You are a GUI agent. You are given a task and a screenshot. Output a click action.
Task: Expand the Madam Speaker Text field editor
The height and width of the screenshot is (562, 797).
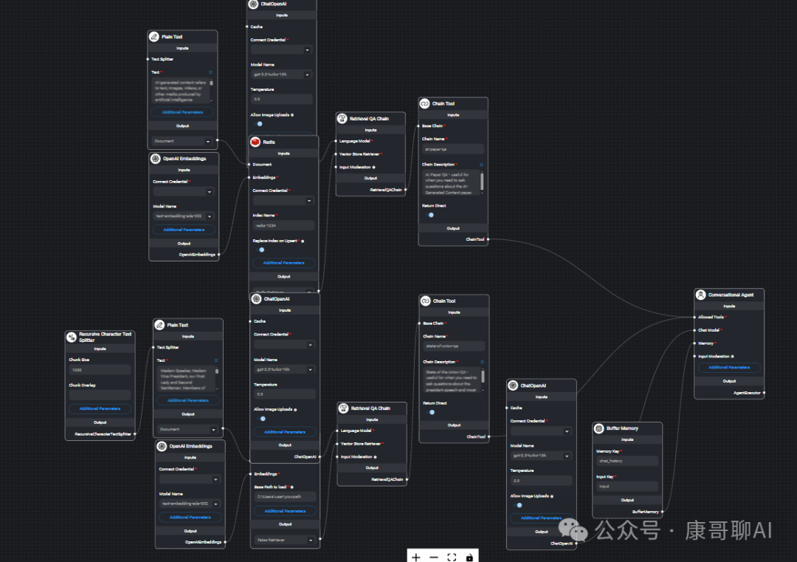[x=216, y=360]
